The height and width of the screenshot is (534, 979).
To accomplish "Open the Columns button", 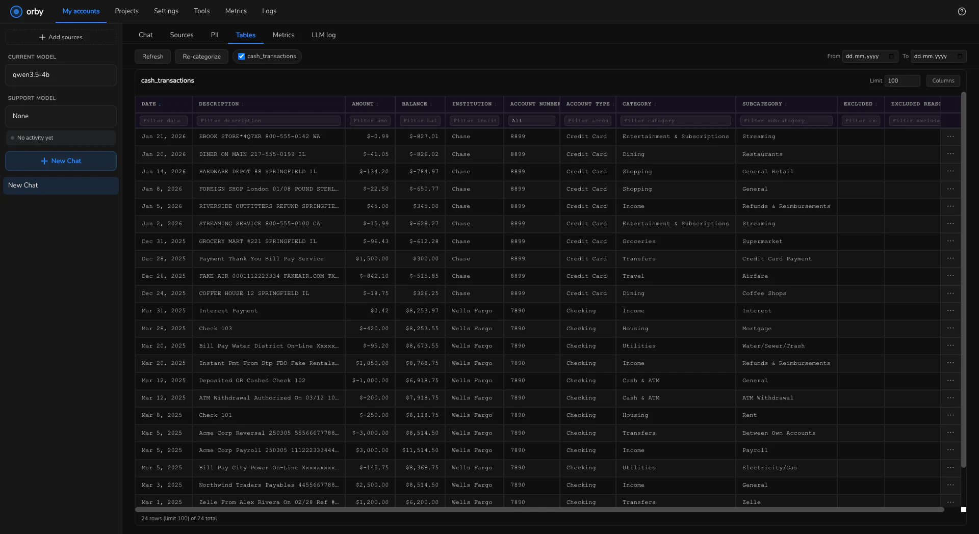I will tap(943, 81).
